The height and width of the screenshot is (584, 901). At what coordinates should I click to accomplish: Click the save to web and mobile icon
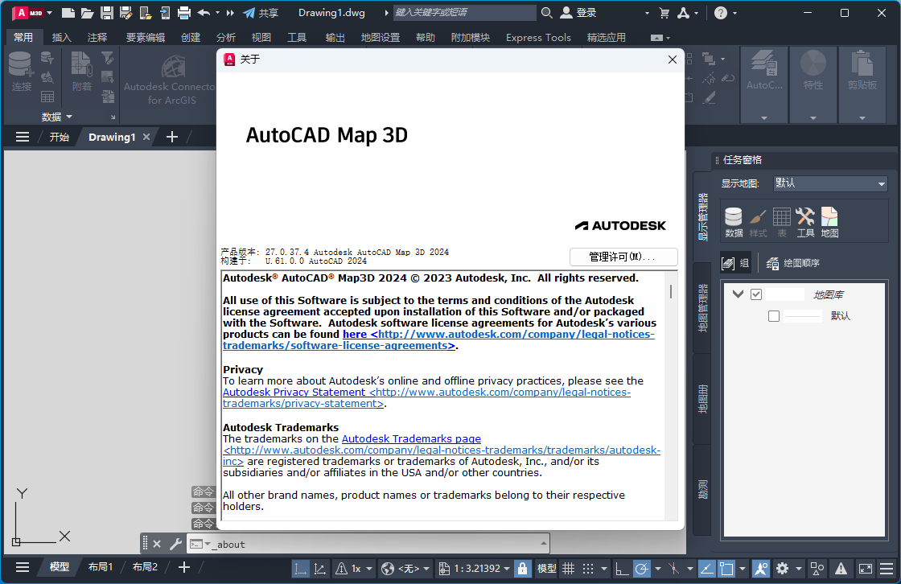(x=165, y=13)
